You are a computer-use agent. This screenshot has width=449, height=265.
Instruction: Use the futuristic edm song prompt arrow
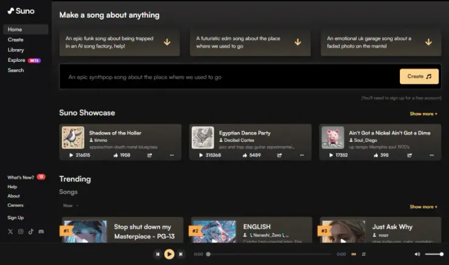coord(298,42)
